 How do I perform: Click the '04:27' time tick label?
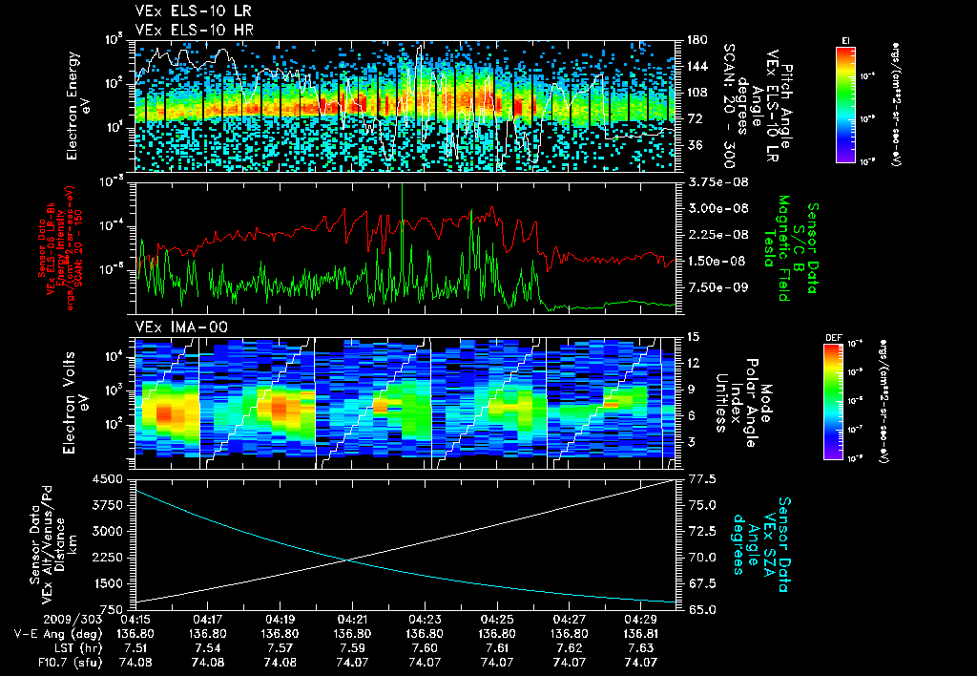570,621
